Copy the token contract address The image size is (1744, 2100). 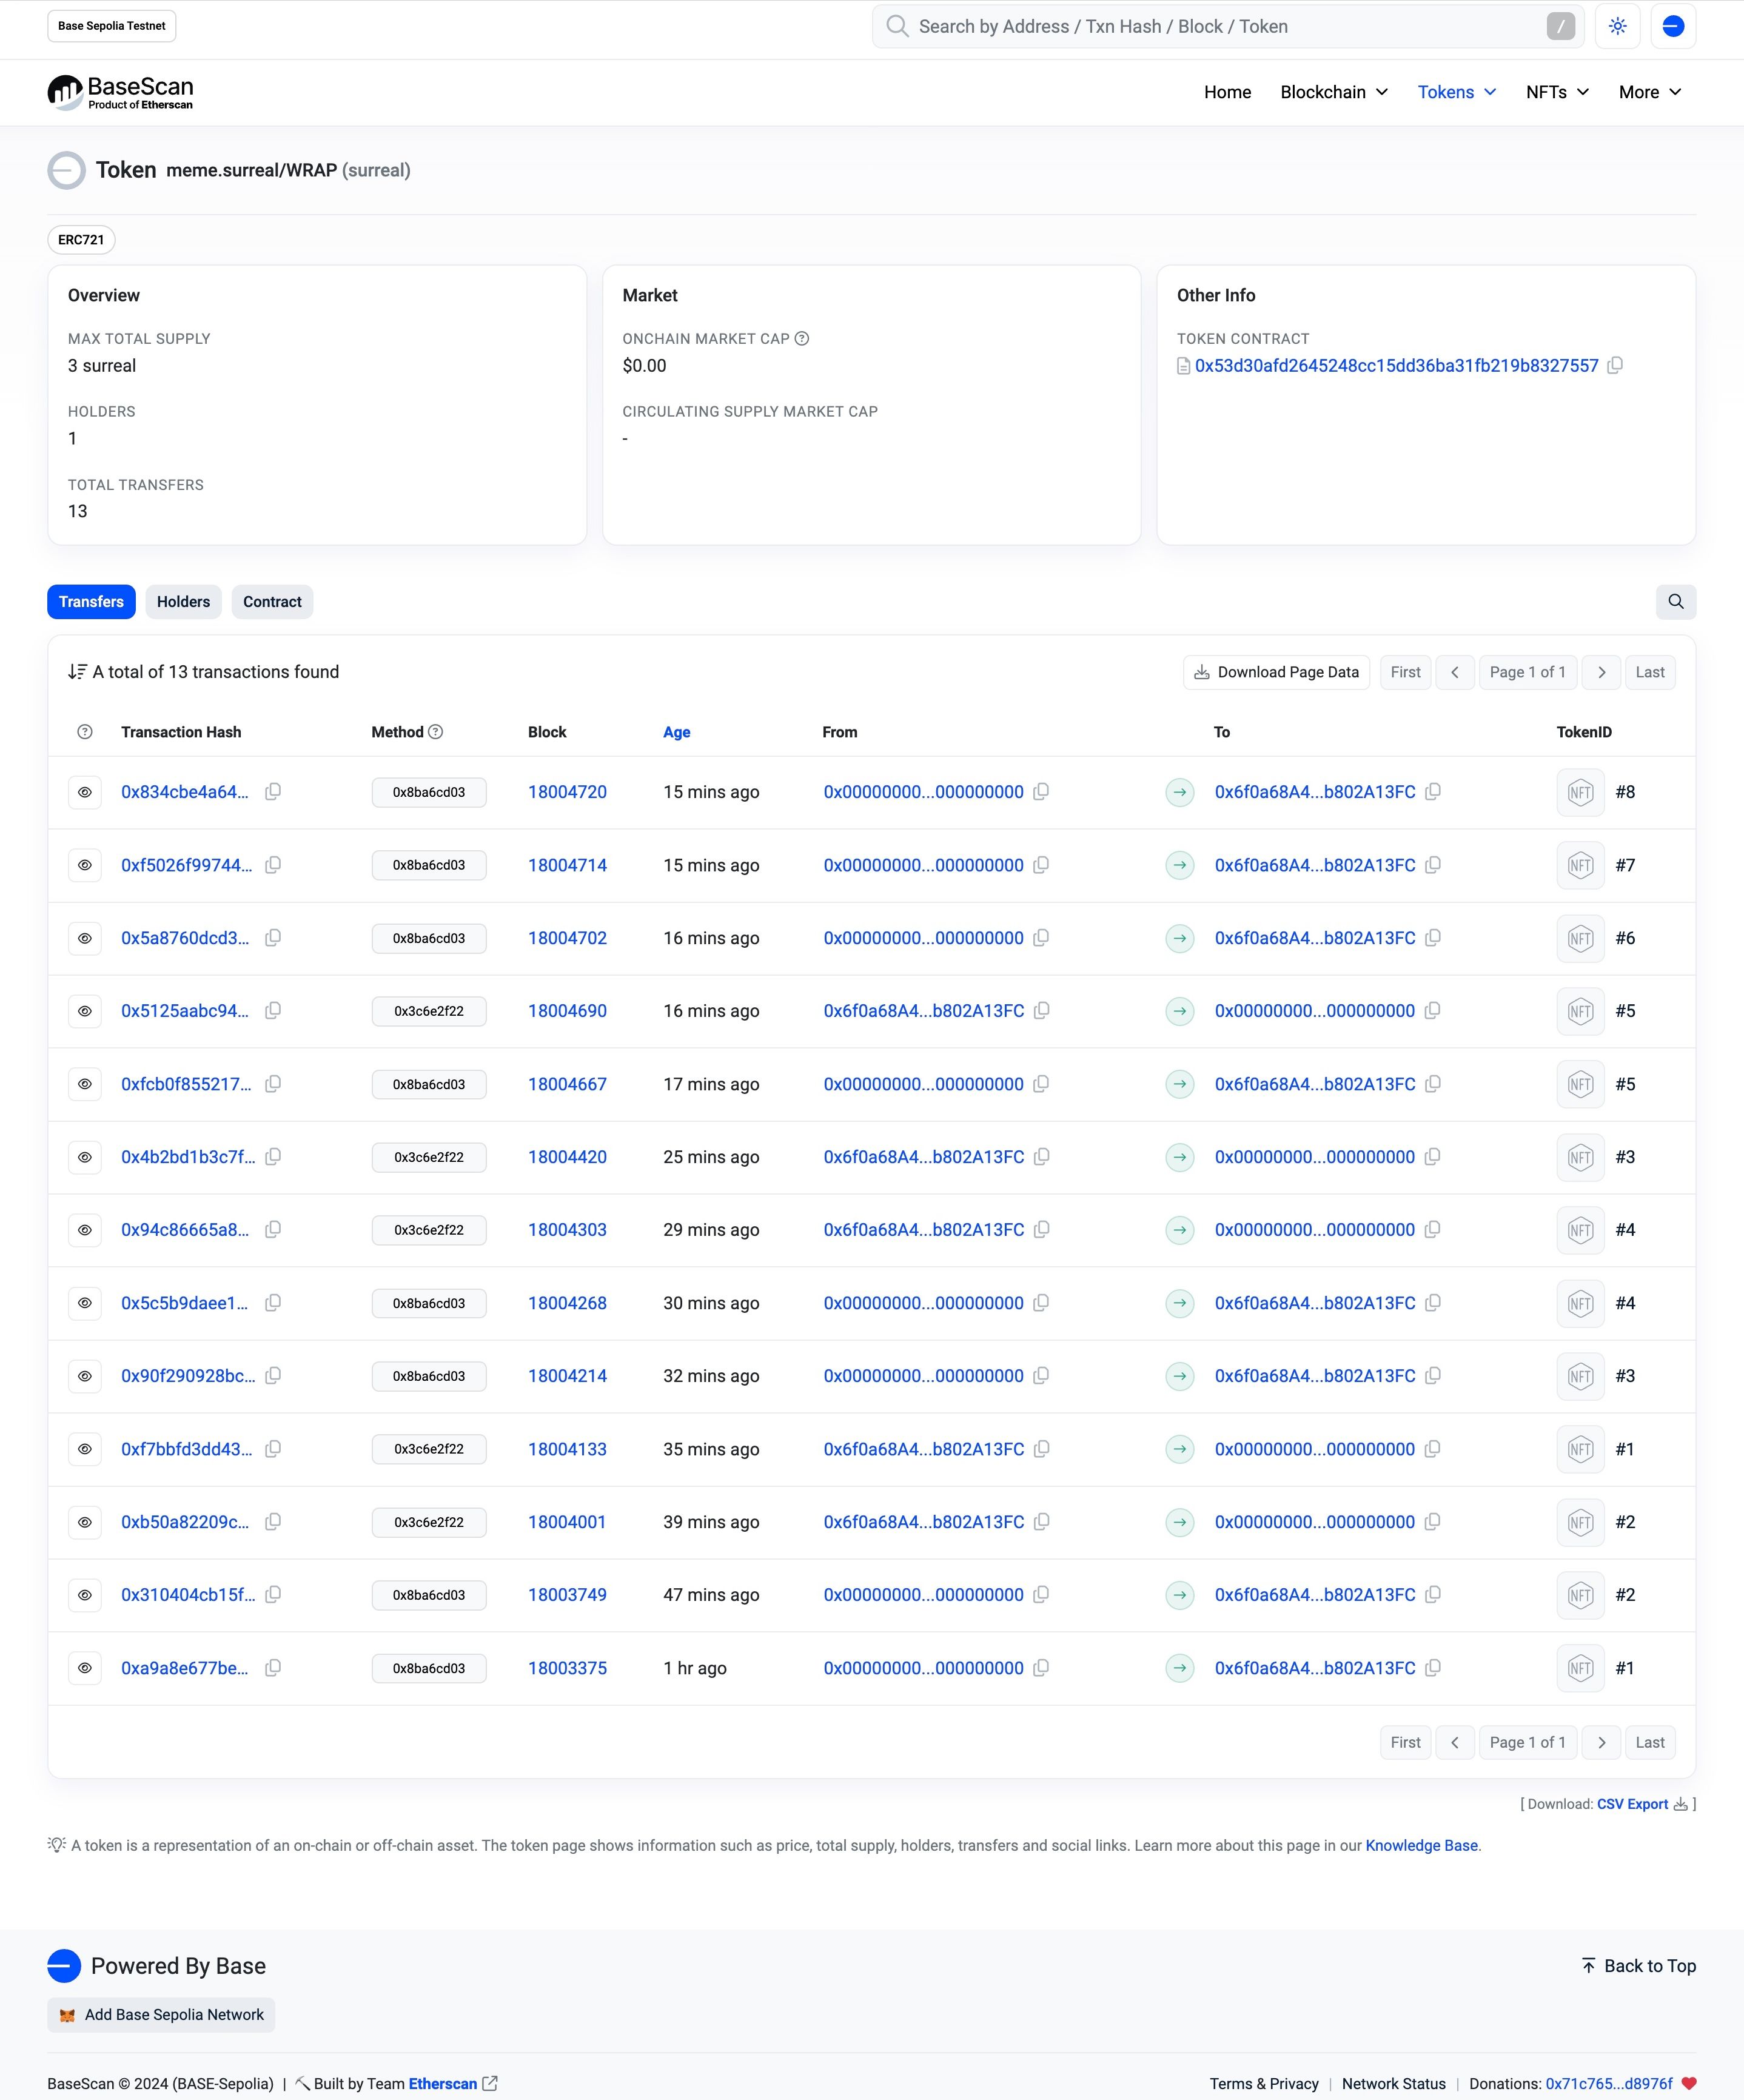click(1615, 366)
